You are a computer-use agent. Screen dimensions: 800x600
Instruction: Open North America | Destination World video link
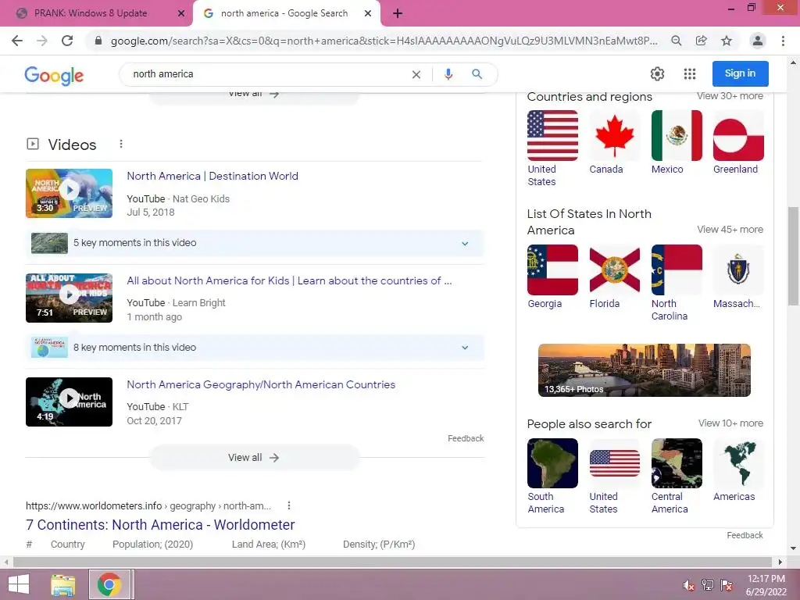point(212,176)
